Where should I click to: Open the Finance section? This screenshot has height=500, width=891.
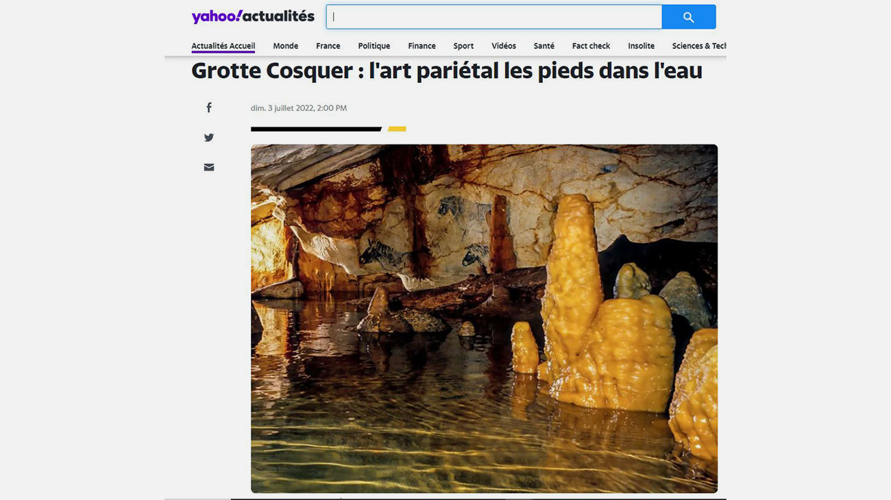(x=422, y=46)
